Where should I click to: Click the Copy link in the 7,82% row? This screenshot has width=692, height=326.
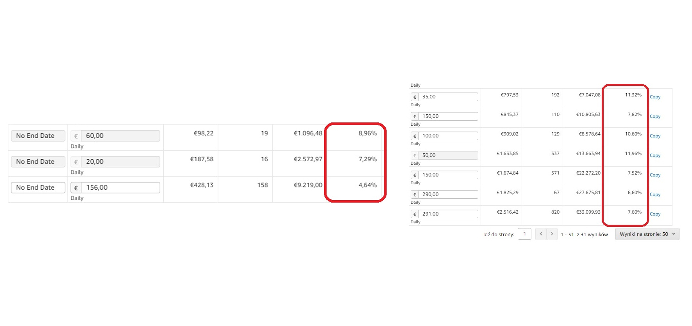tap(655, 116)
